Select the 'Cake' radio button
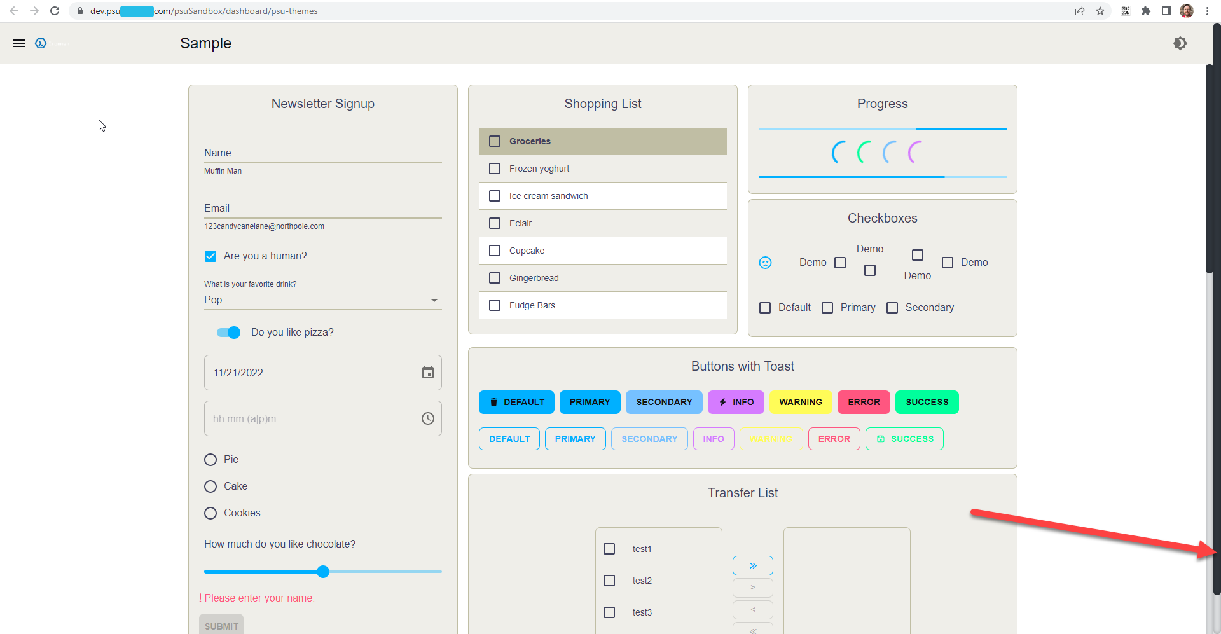 (x=210, y=486)
